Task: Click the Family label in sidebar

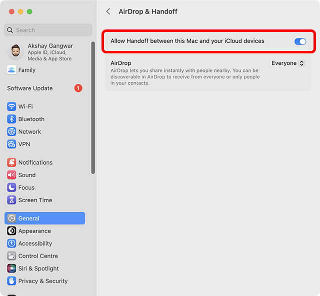Action: [26, 70]
